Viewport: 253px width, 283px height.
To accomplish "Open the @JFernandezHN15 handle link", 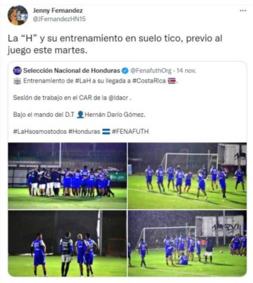I will pos(59,19).
